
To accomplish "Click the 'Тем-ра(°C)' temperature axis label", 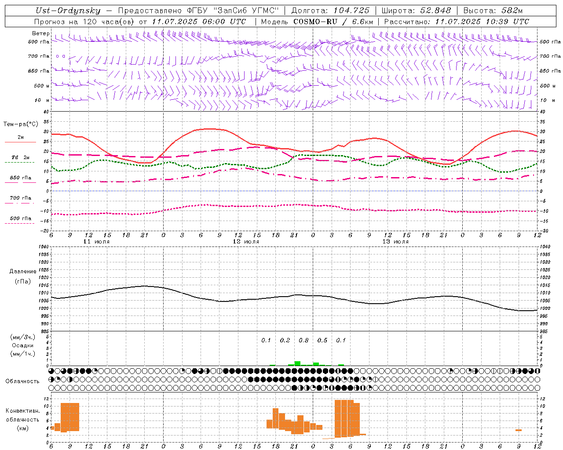I will coord(21,124).
